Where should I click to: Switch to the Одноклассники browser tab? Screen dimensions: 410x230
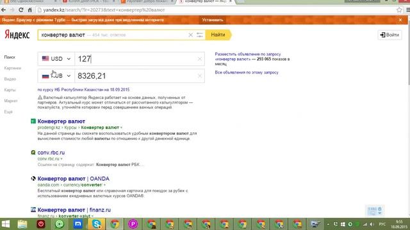[x=30, y=1]
